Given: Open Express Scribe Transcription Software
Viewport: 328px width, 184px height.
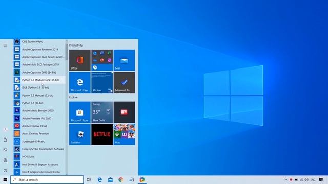Looking at the screenshot, I should (39, 149).
